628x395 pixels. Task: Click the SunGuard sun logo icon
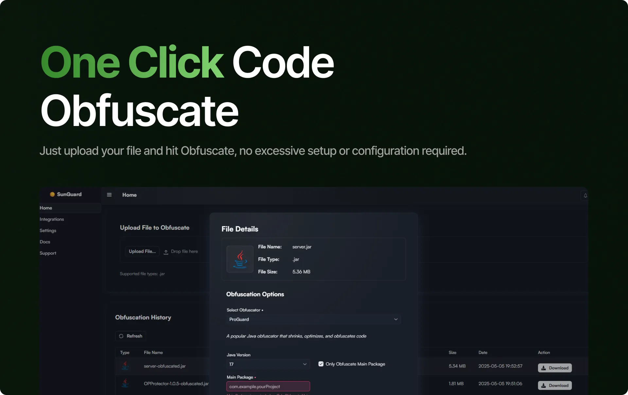52,194
